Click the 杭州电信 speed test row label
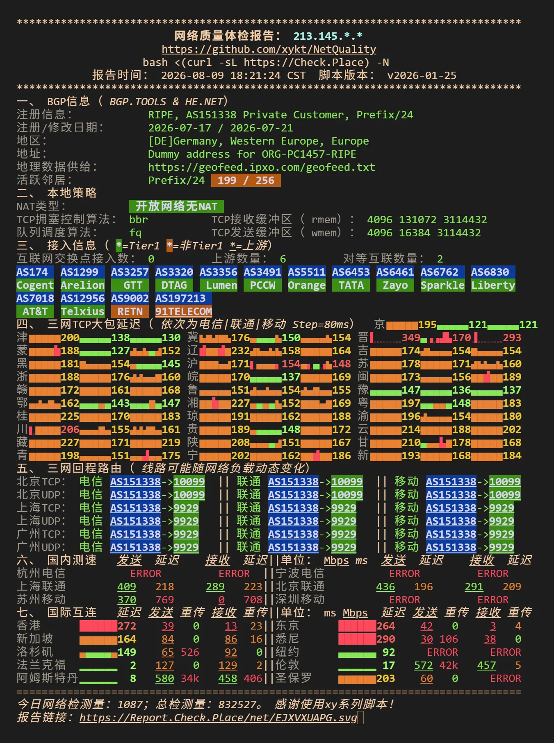 point(41,573)
